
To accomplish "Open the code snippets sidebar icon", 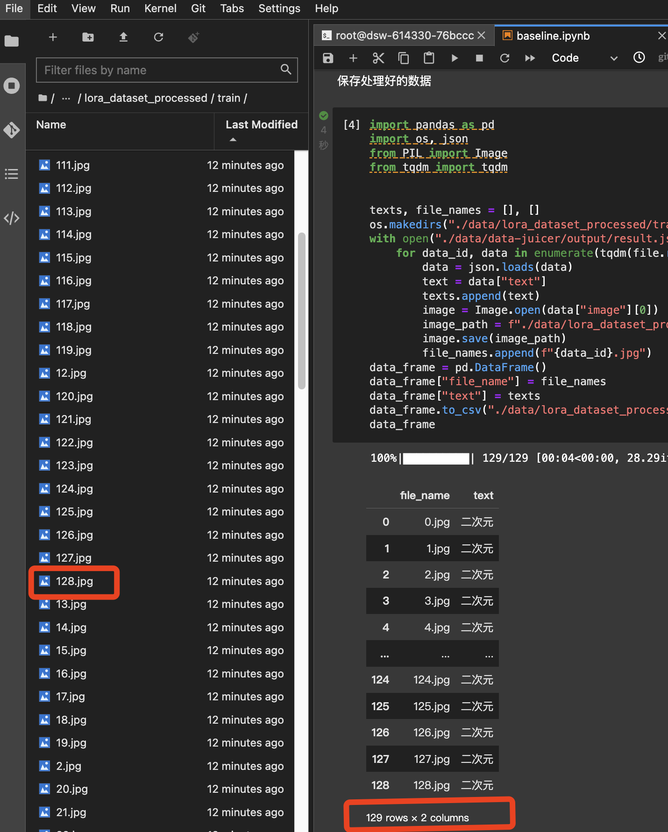I will pos(12,218).
